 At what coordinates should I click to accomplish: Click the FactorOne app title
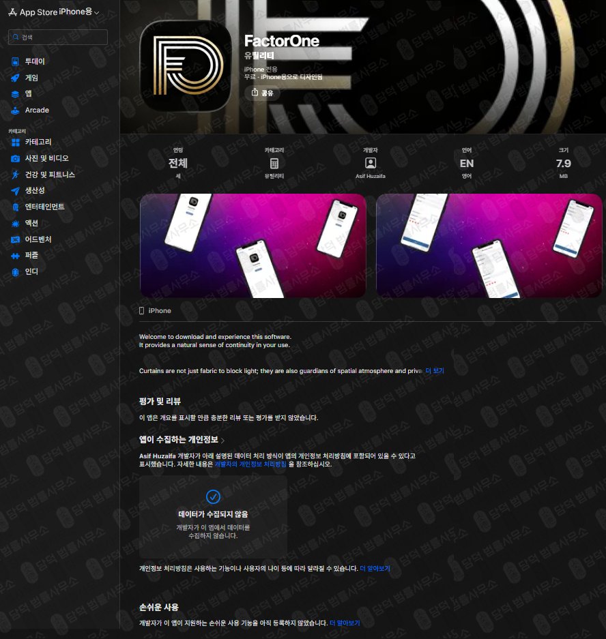pos(281,41)
